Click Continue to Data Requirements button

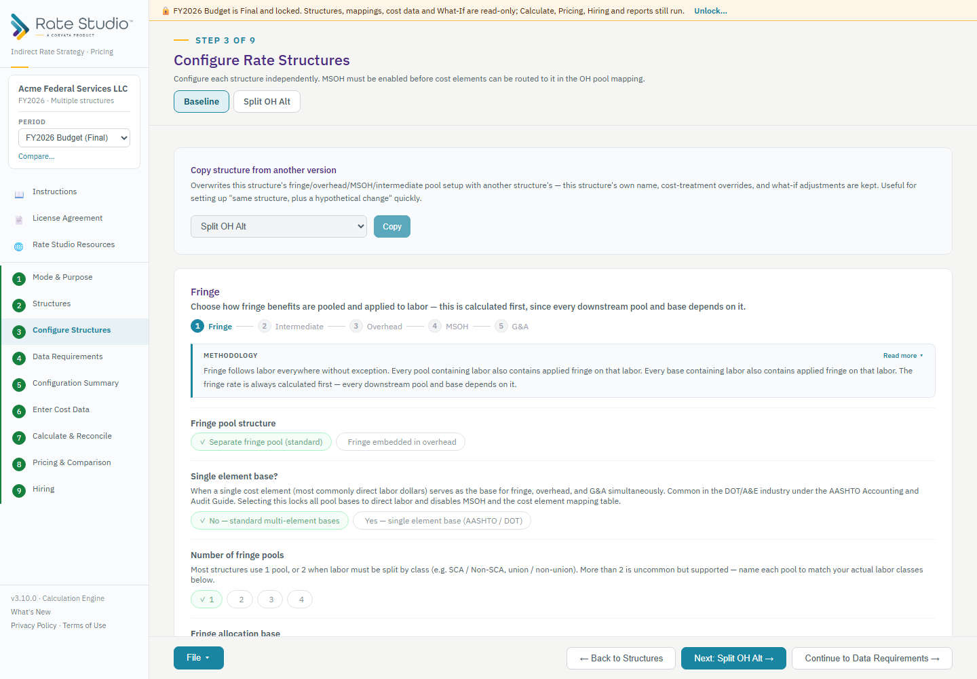[872, 659]
